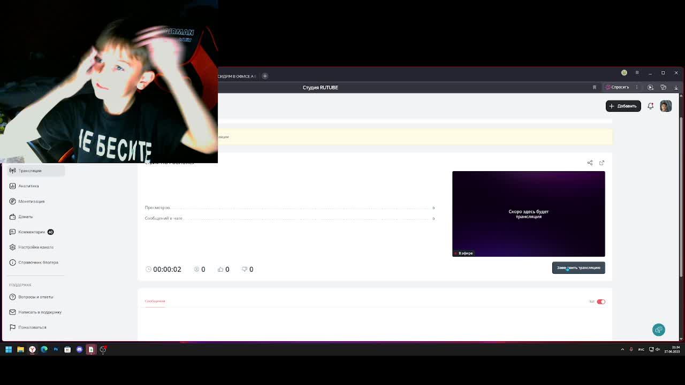Open Discord from the taskbar
The height and width of the screenshot is (385, 685).
point(79,350)
